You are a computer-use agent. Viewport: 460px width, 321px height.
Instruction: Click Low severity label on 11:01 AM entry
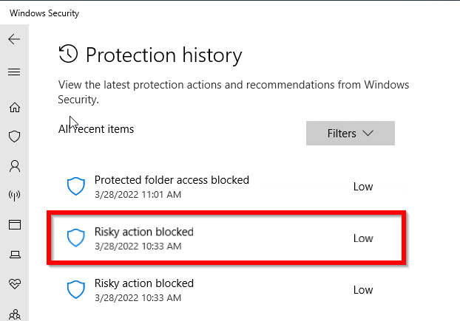(x=363, y=187)
